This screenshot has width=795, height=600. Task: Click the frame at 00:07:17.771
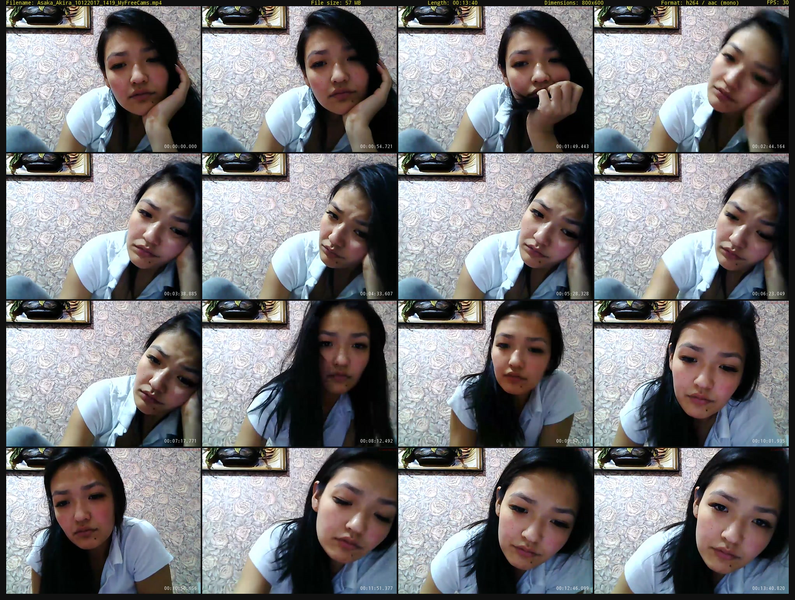tap(103, 373)
